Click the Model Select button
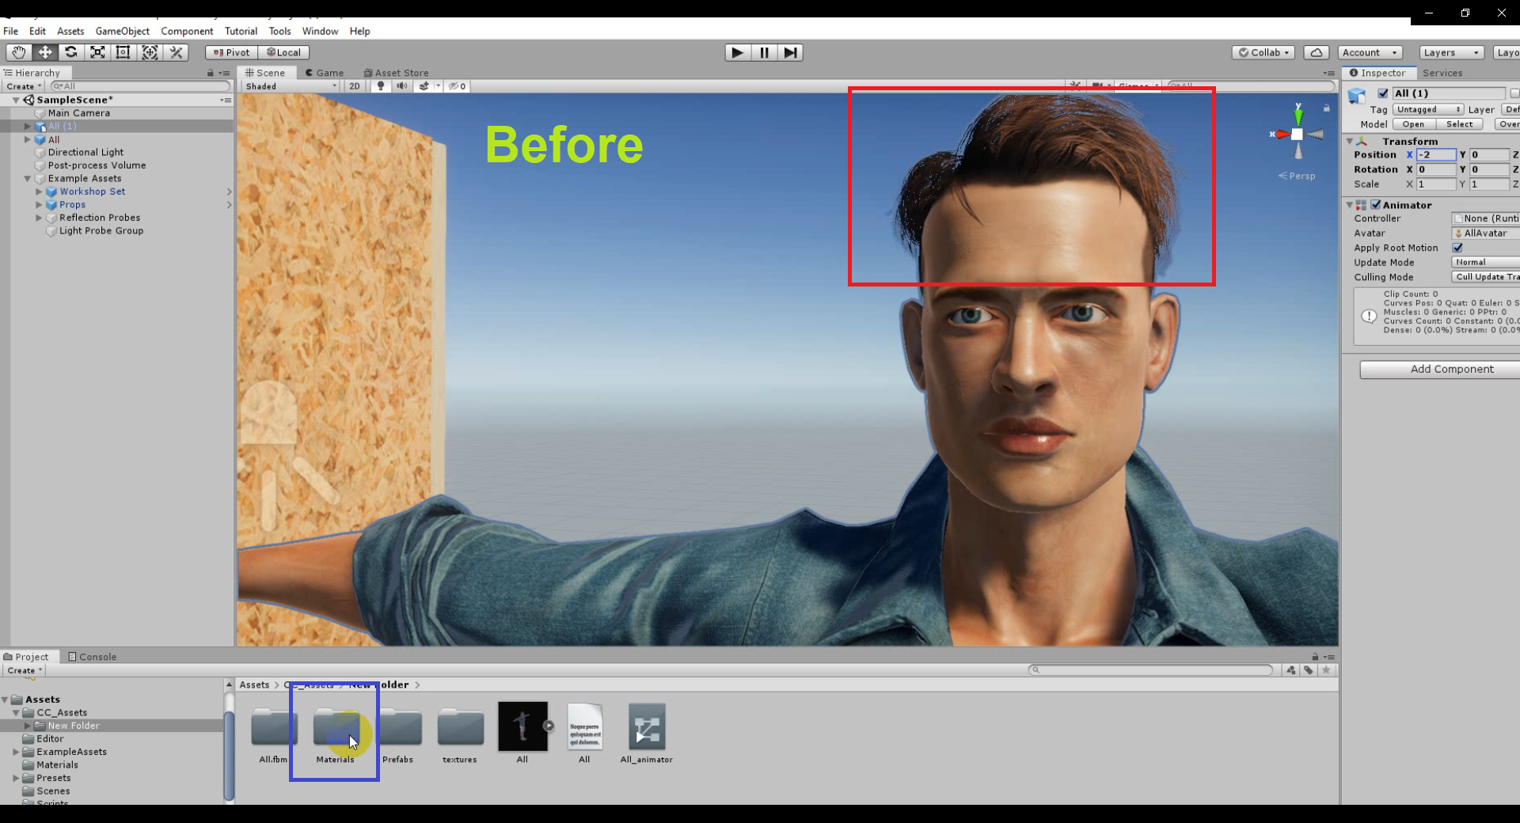The width and height of the screenshot is (1520, 823). pyautogui.click(x=1459, y=124)
